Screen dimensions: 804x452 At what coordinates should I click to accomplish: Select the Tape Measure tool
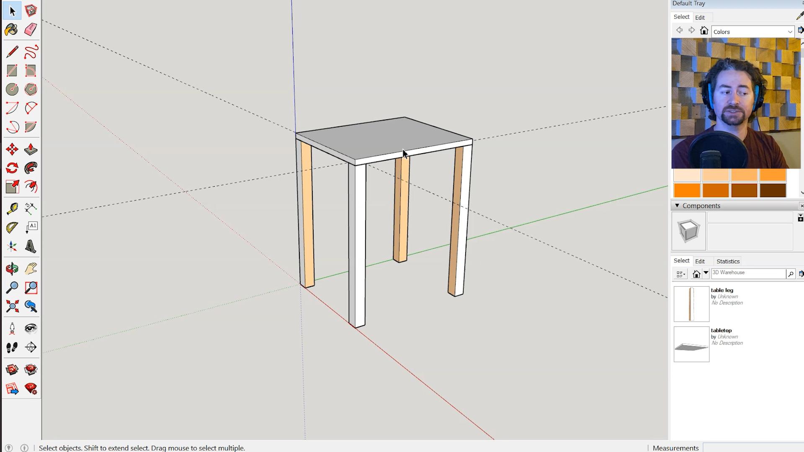coord(12,208)
